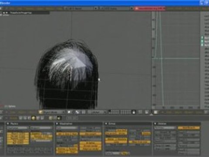
Task: Click the red highlighted field in top header
Action: pyautogui.click(x=150, y=9)
